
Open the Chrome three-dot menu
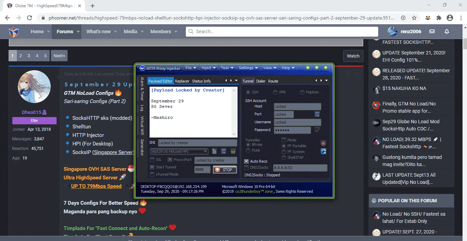460,18
